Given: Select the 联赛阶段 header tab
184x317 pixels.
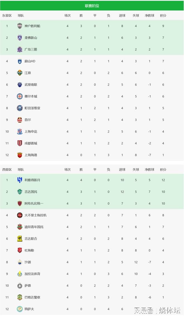Looking at the screenshot, I should [92, 6].
